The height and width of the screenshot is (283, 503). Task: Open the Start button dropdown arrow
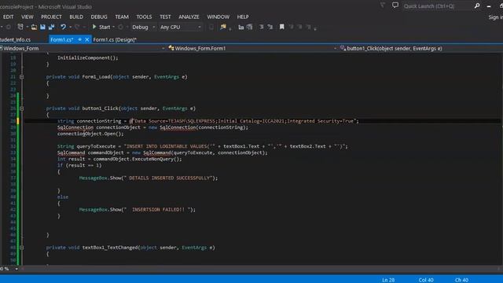[x=113, y=28]
